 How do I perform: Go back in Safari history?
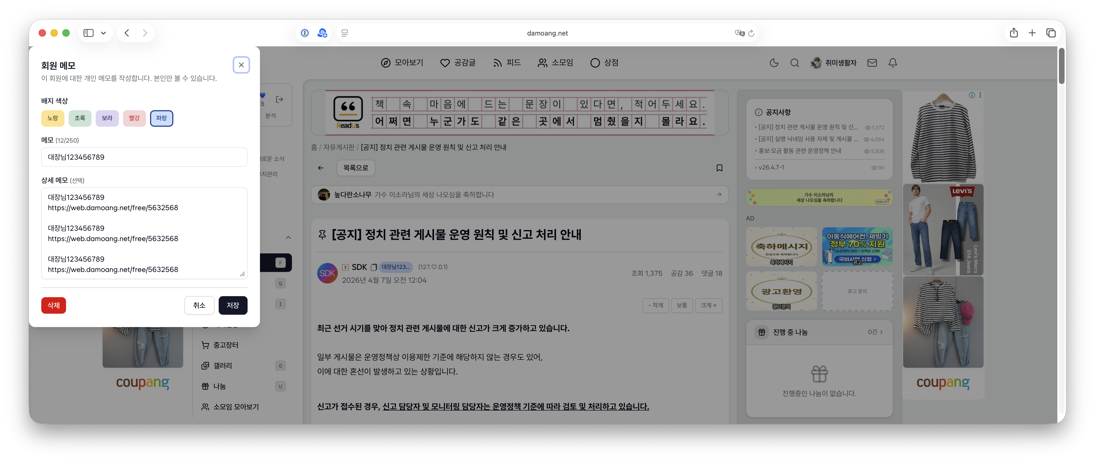click(x=127, y=33)
